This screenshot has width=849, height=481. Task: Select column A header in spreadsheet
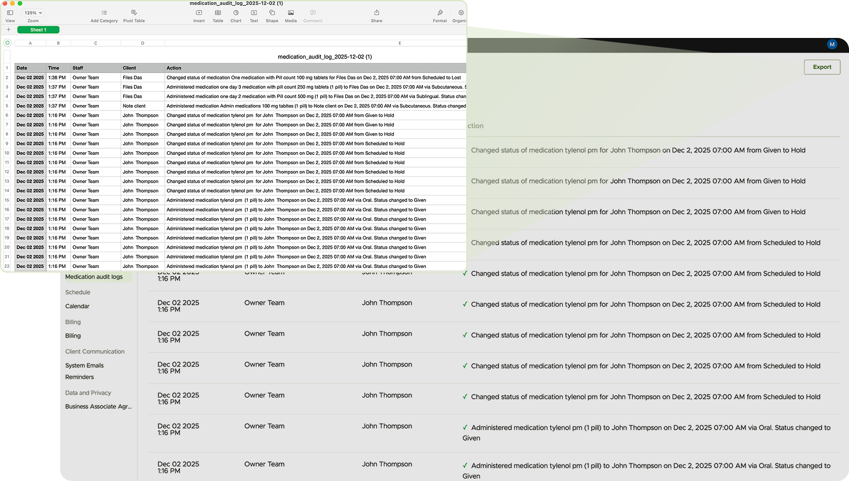pyautogui.click(x=30, y=43)
